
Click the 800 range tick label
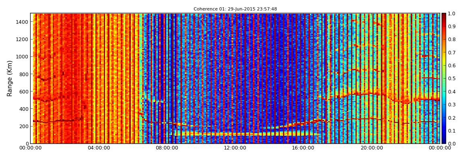pyautogui.click(x=24, y=74)
